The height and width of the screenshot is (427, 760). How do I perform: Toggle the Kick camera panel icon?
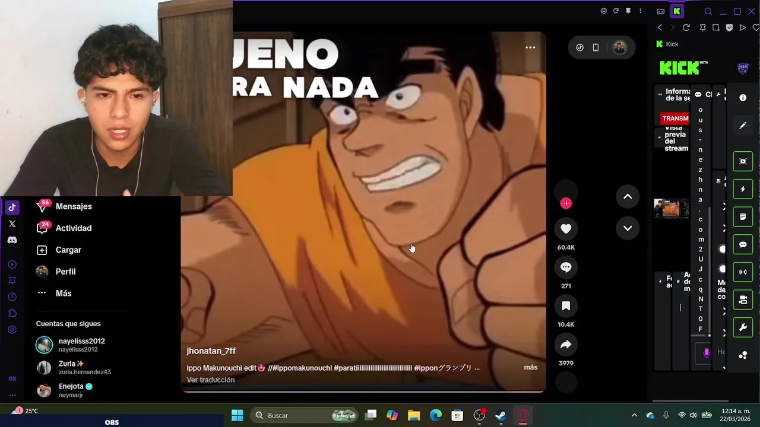743,300
